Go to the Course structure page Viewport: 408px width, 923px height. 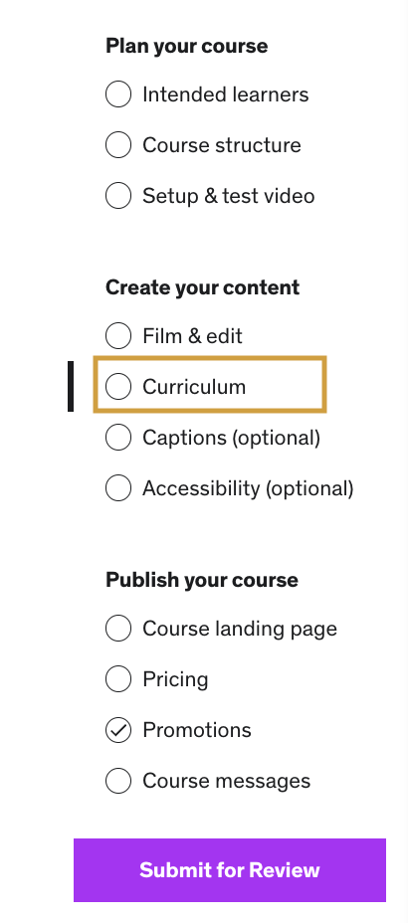pos(221,145)
